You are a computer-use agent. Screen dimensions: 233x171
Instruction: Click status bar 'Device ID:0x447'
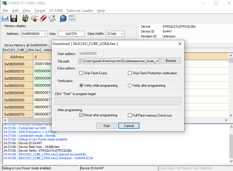point(92,168)
